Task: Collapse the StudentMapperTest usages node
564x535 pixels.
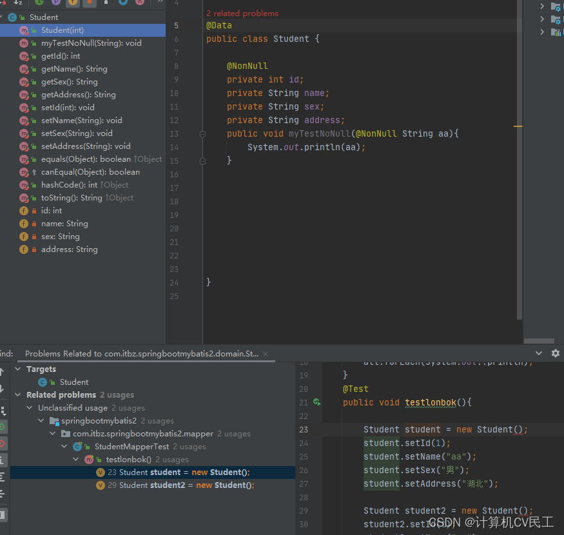Action: point(65,447)
